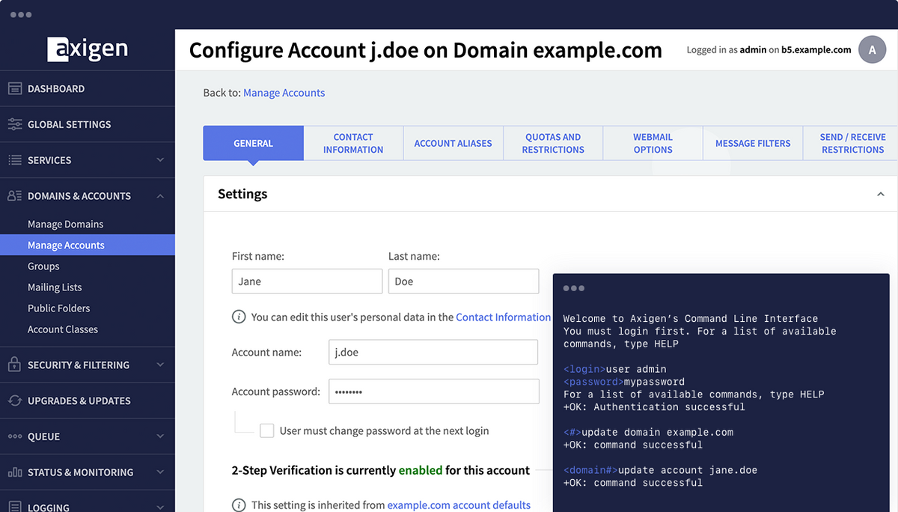Click the admin avatar icon
The width and height of the screenshot is (898, 512).
pos(872,50)
